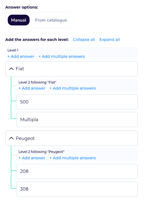Viewport: 144px width, 203px height.
Task: Select the Manual answer option
Action: tap(19, 20)
